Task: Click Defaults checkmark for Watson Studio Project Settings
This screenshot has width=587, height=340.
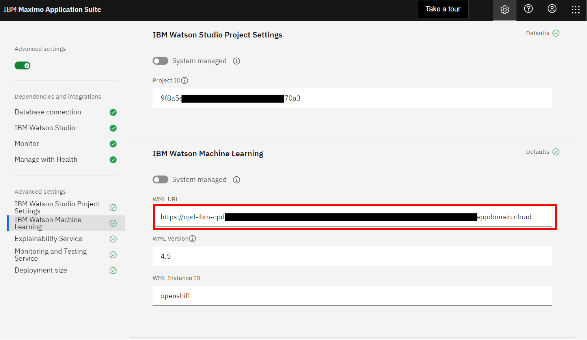Action: pyautogui.click(x=556, y=33)
